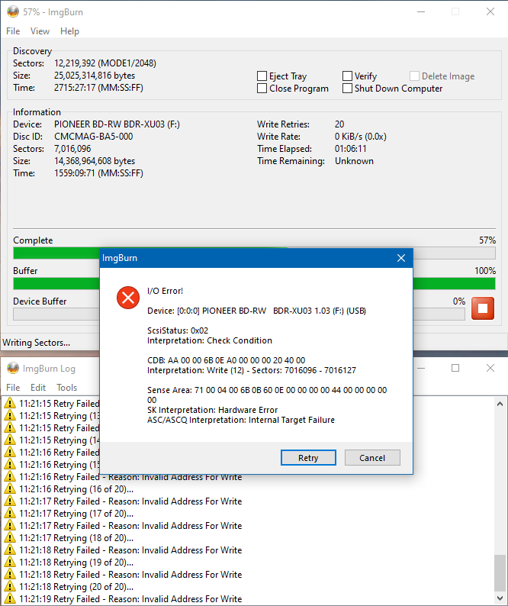Open the Tools menu in Log window
Image resolution: width=508 pixels, height=606 pixels.
point(67,388)
